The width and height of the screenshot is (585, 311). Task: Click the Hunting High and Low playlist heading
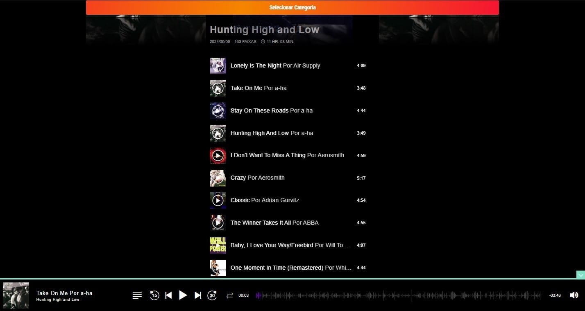click(x=264, y=29)
